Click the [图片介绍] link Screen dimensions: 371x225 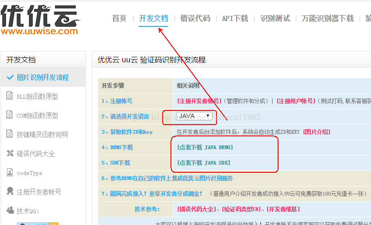tap(317, 132)
